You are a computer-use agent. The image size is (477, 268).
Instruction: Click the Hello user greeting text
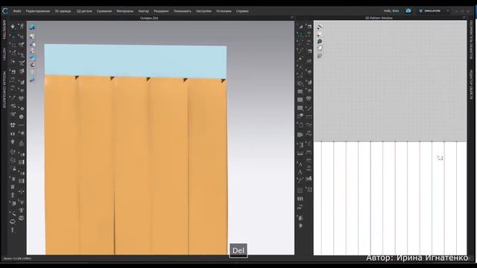(391, 10)
